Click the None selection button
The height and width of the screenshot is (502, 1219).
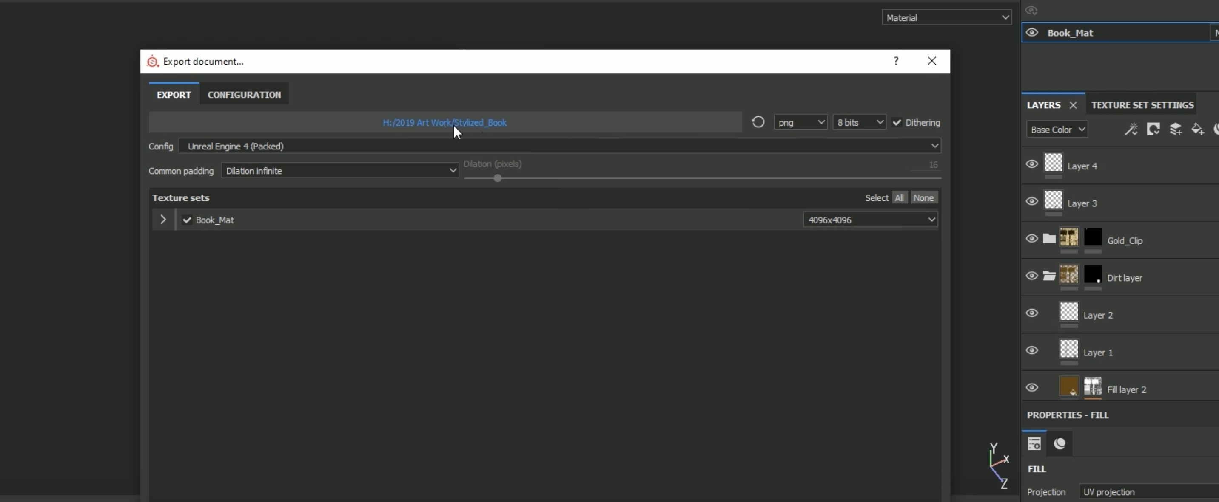pyautogui.click(x=923, y=197)
